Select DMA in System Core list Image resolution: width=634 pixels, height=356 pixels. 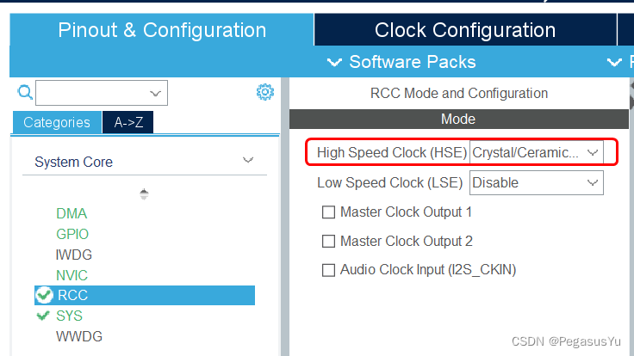click(71, 213)
